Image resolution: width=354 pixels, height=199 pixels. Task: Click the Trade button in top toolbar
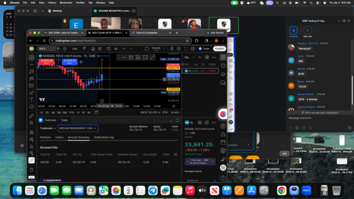pos(204,49)
